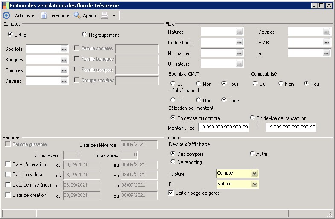335x219 pixels.
Task: Click the Sélections toolbar label
Action: click(60, 15)
